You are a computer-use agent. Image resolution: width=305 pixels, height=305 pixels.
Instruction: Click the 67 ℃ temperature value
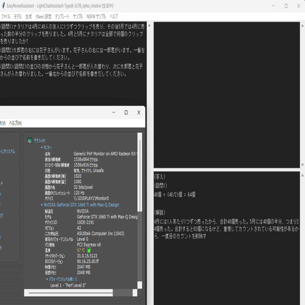point(81,251)
